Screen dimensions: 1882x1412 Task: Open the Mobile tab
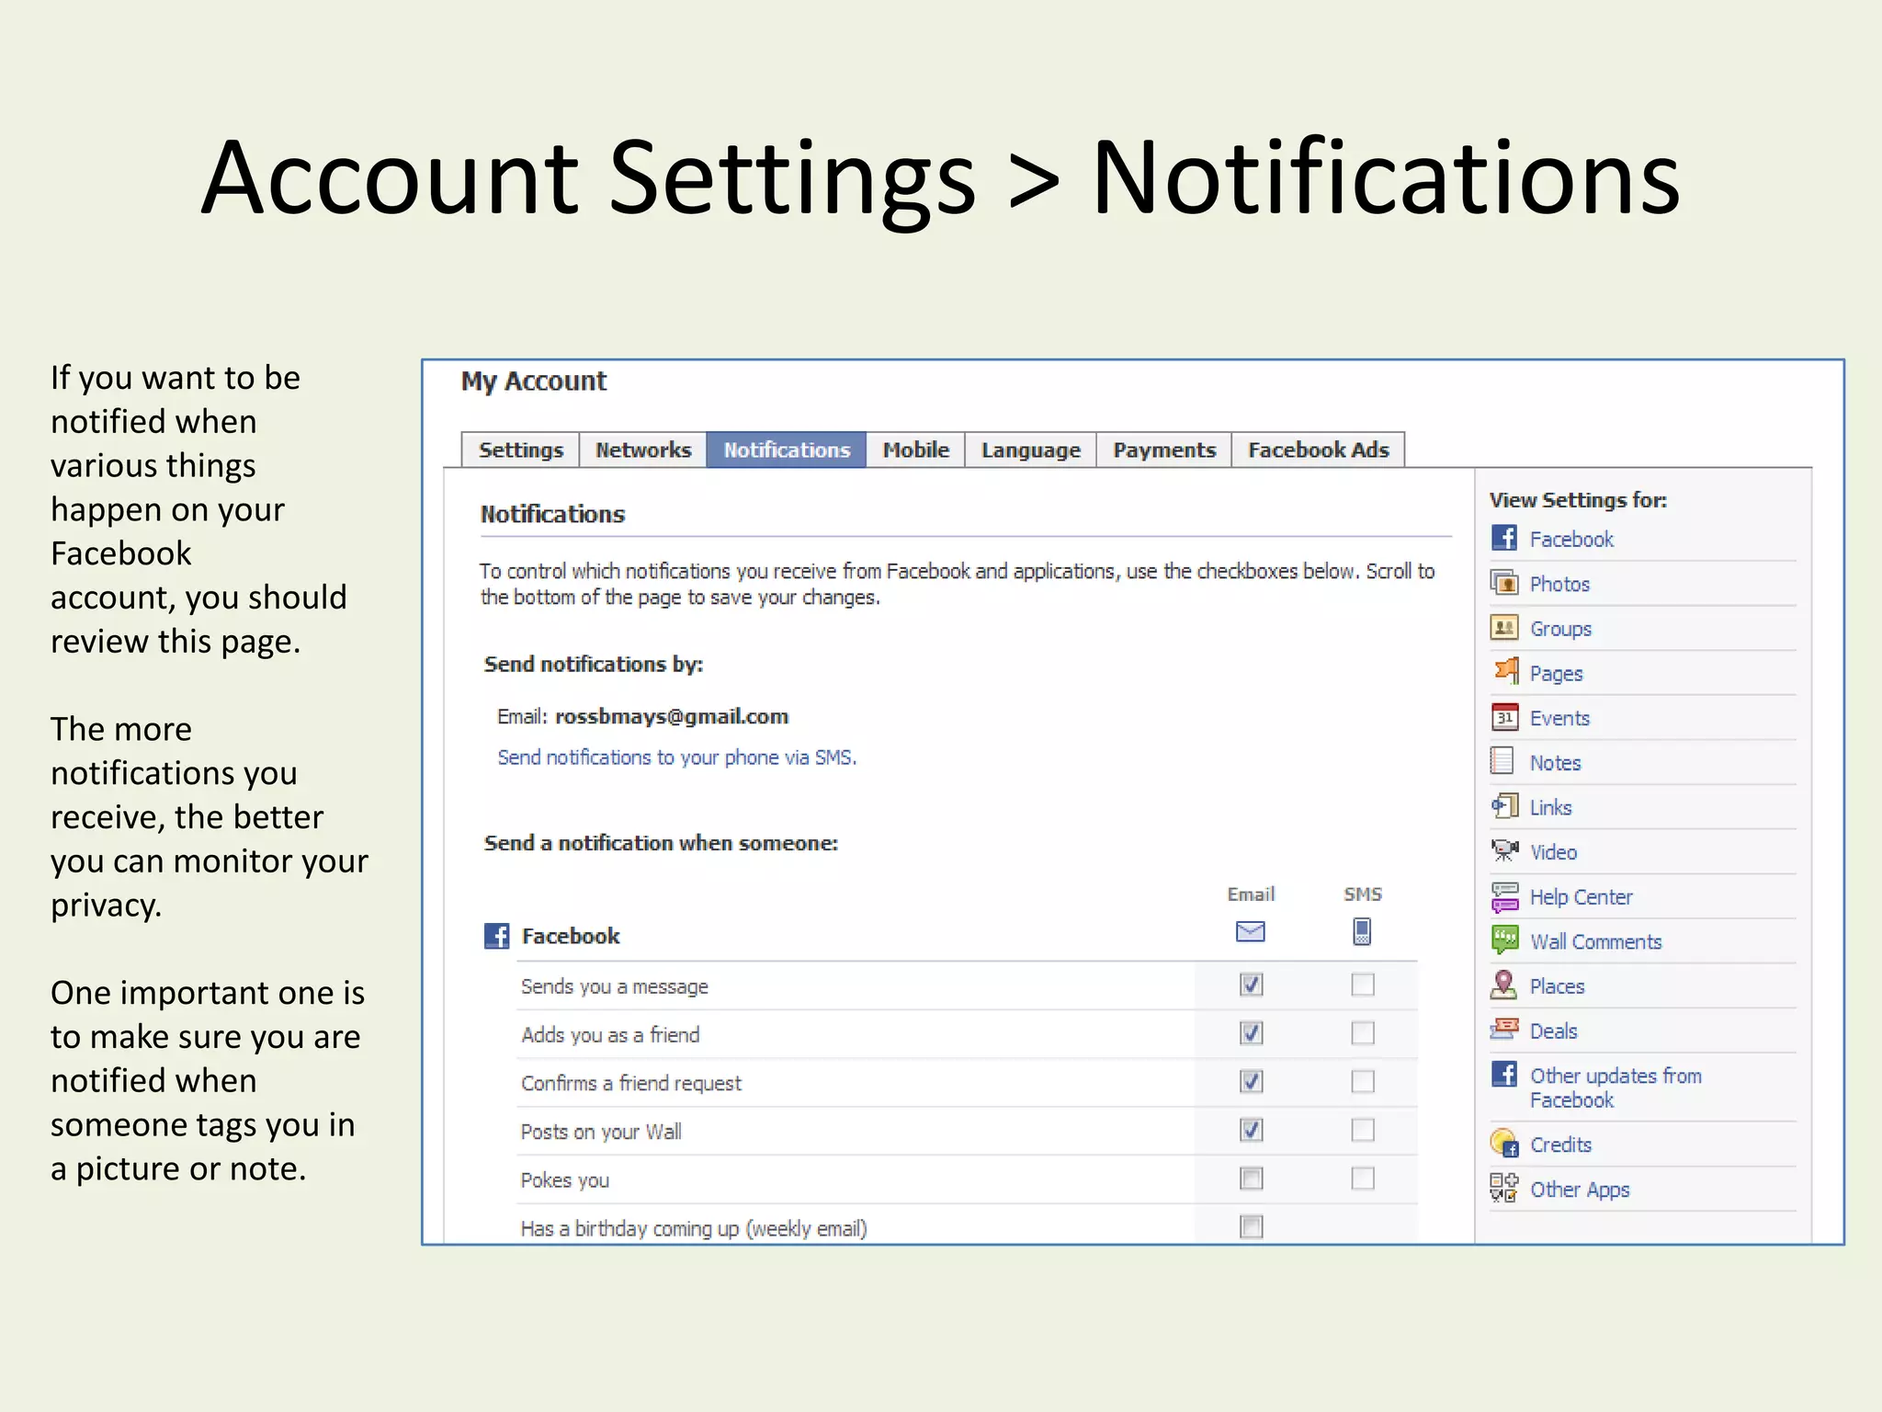pyautogui.click(x=915, y=450)
